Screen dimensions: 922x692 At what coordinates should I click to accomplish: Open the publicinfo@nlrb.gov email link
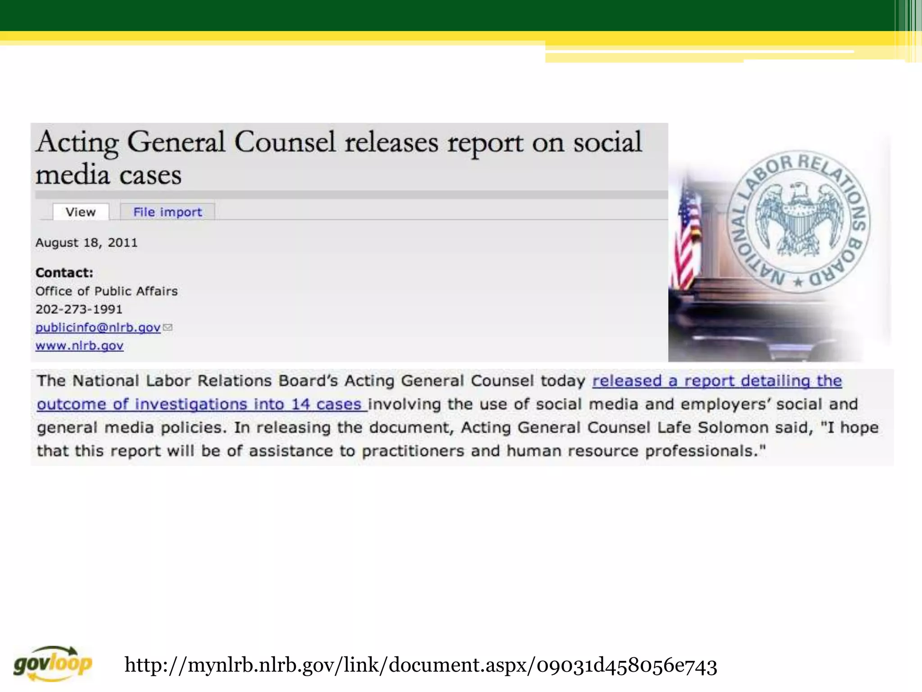click(98, 328)
